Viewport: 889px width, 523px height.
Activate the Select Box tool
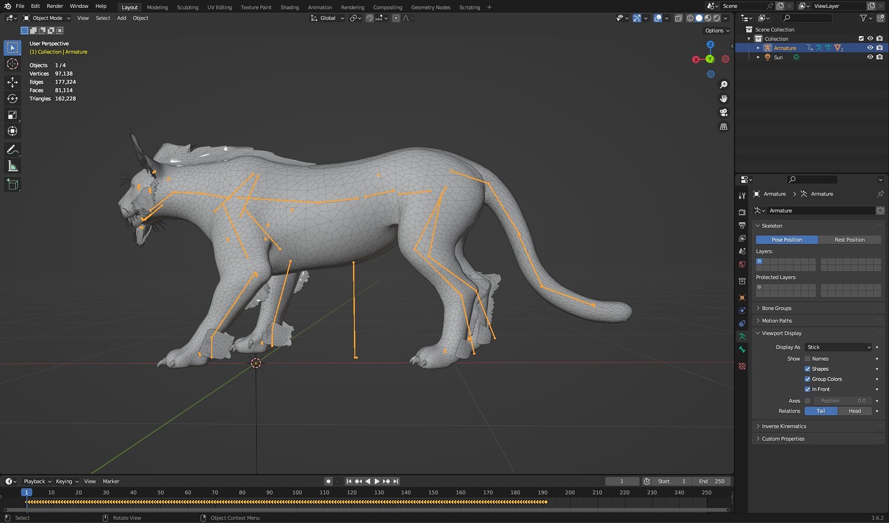12,47
